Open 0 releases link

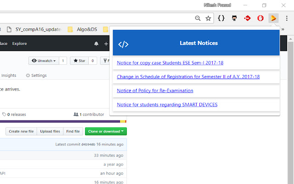click(x=14, y=115)
